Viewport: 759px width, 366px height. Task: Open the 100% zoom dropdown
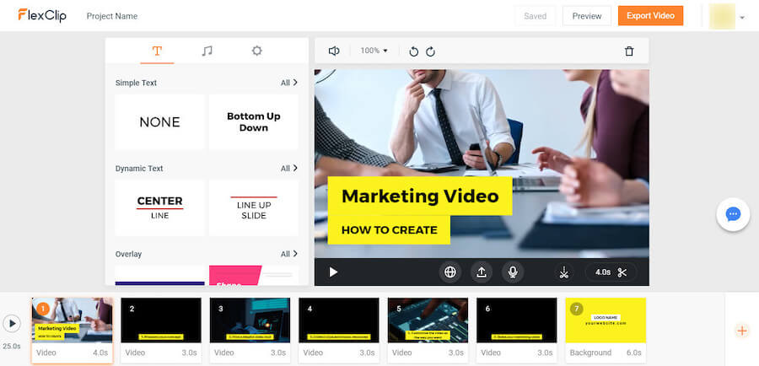374,51
